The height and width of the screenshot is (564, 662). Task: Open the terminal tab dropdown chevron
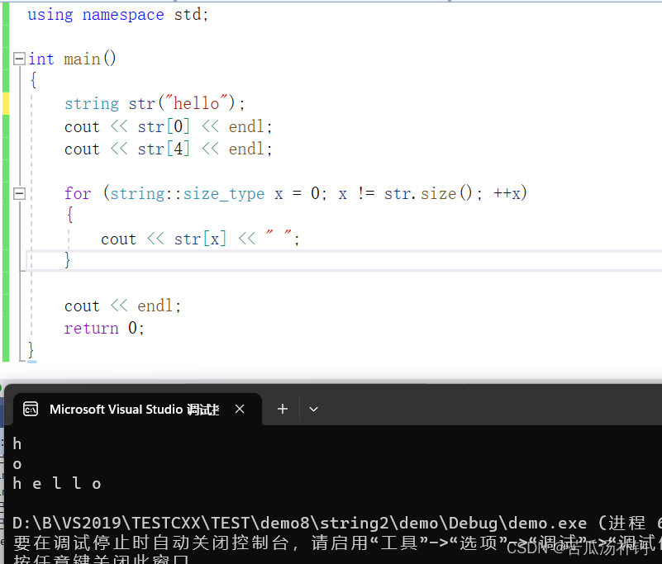(x=312, y=408)
